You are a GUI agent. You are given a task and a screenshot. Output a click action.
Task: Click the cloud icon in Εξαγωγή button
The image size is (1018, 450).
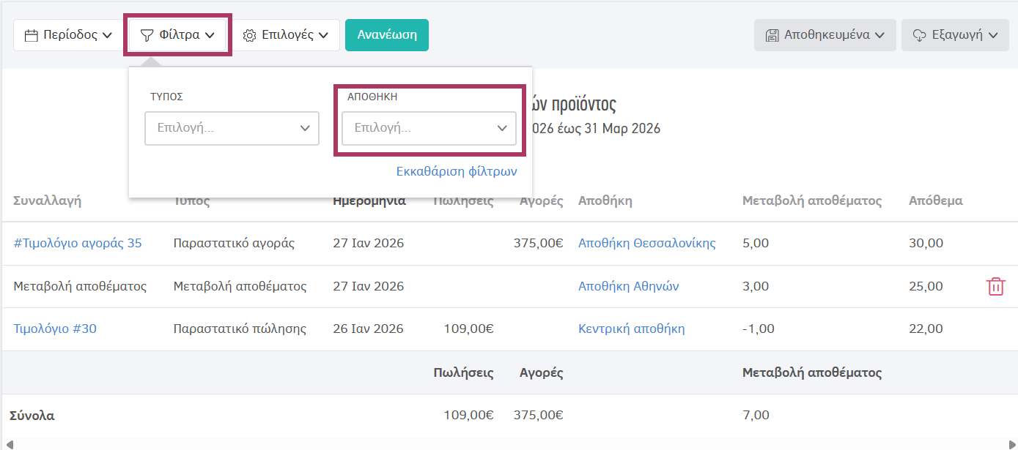(x=920, y=35)
